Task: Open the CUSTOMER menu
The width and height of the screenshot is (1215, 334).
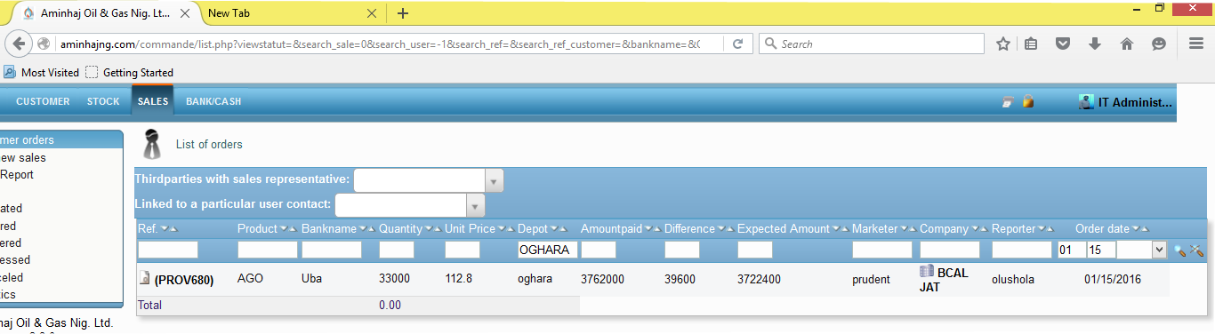Action: [x=43, y=101]
